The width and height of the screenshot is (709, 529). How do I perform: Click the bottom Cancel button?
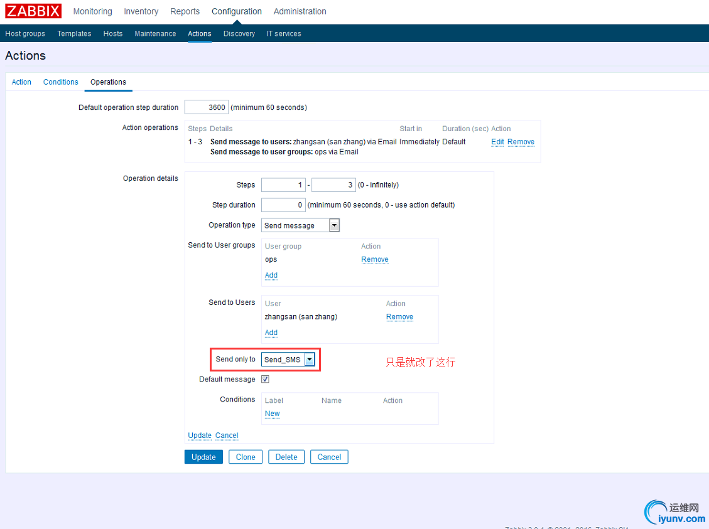(x=329, y=457)
